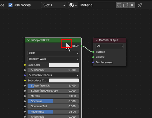The height and width of the screenshot is (118, 152).
Task: Select the Material Output node title
Action: tap(109, 40)
